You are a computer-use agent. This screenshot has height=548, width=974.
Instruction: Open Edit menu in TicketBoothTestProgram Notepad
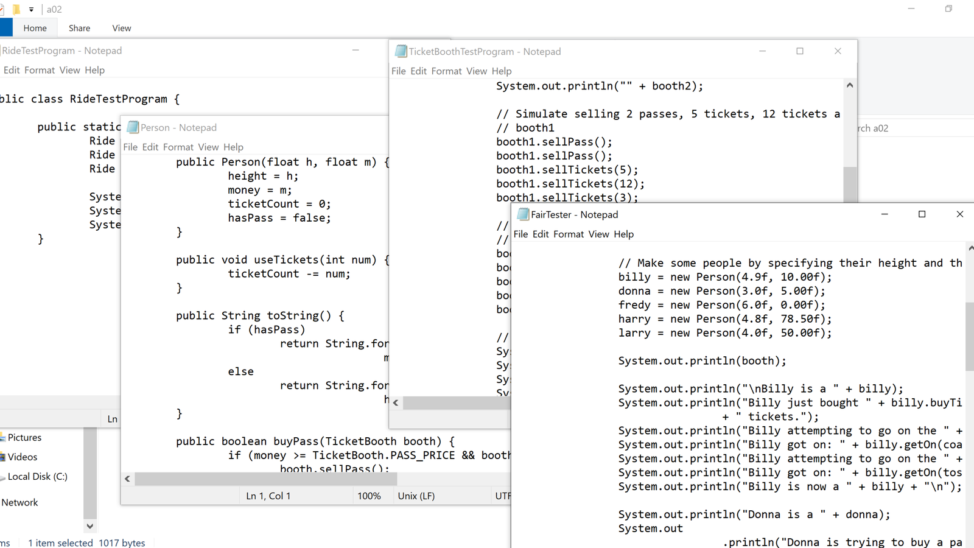click(x=418, y=71)
